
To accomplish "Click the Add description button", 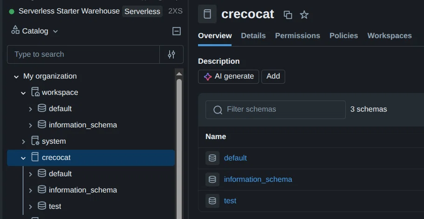I will [273, 77].
